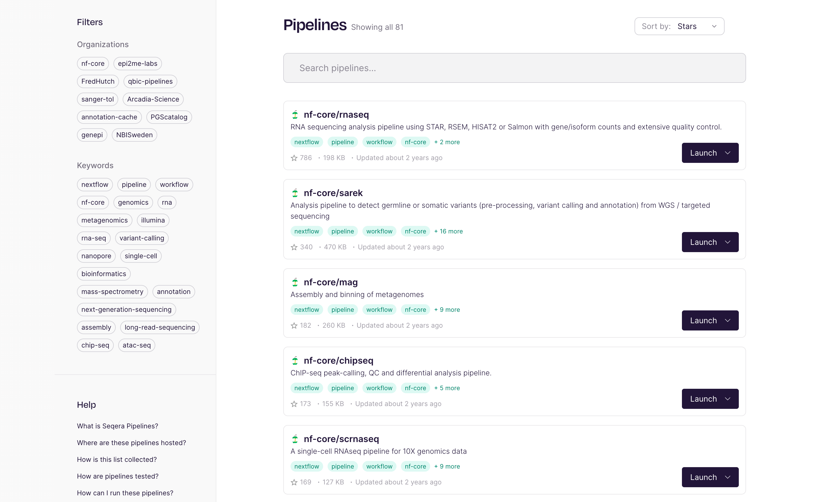Screen dimensions: 823x502
Task: Toggle the nf-core organization filter
Action: (93, 64)
